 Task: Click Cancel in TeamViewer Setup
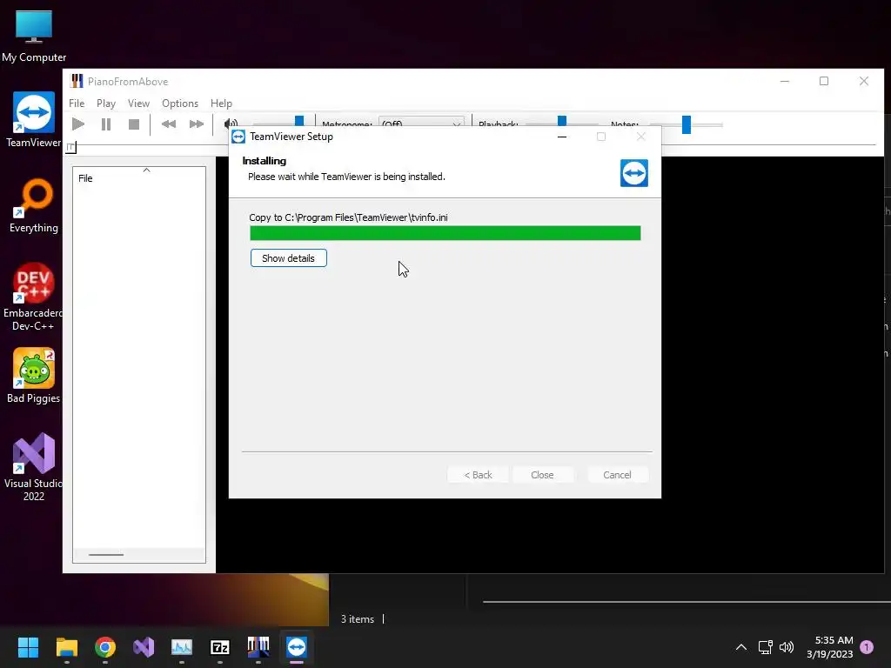click(x=617, y=475)
